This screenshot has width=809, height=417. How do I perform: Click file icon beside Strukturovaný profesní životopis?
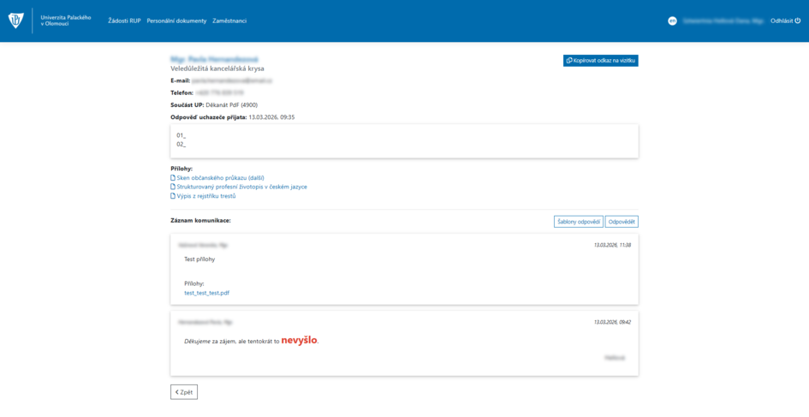[x=173, y=187]
